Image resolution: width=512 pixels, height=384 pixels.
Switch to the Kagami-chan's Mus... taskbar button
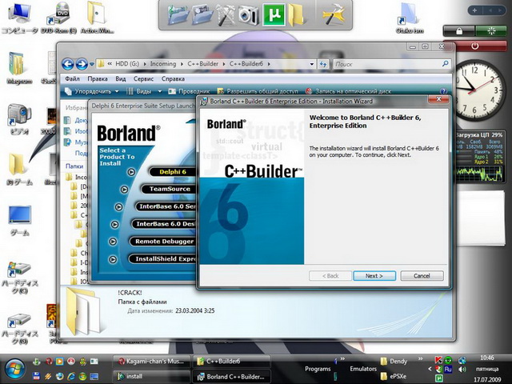151,362
